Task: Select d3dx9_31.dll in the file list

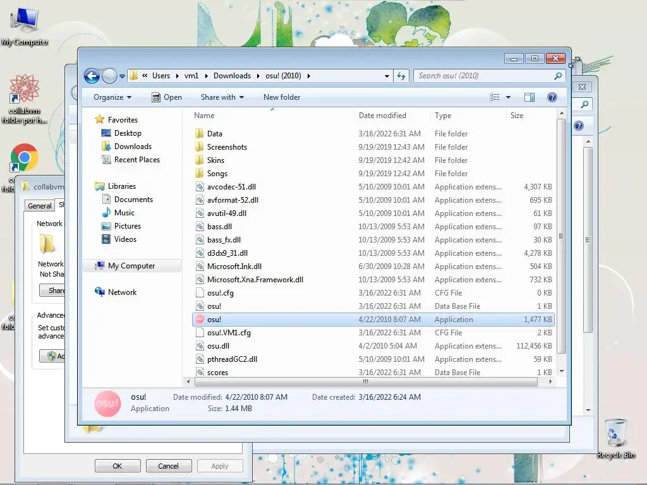Action: pos(227,253)
